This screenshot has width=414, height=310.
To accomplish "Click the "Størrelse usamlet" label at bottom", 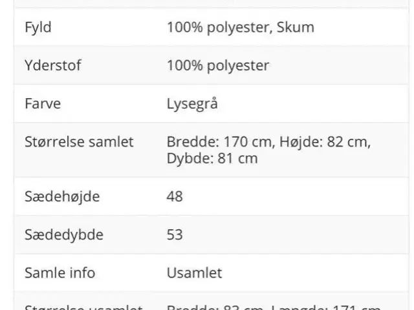I will pyautogui.click(x=83, y=307).
